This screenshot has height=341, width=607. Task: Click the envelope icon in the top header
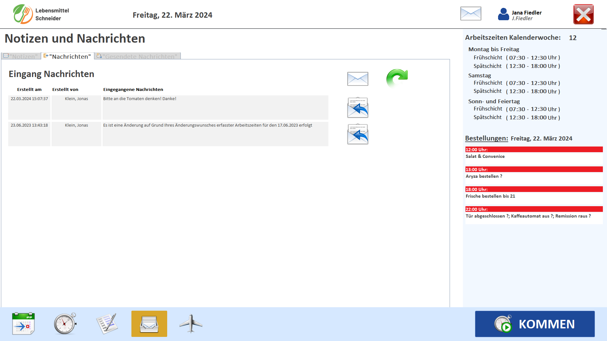tap(471, 14)
